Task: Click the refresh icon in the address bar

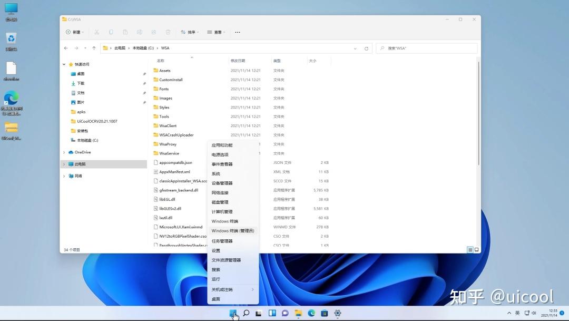Action: (366, 48)
